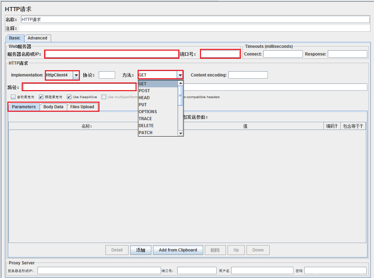
Task: Open the Files Upload tab
Action: point(82,107)
